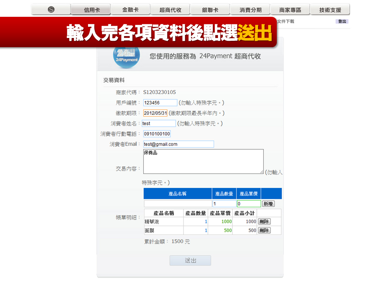Click the 送出 submit button
This screenshot has width=384, height=288.
pos(190,260)
